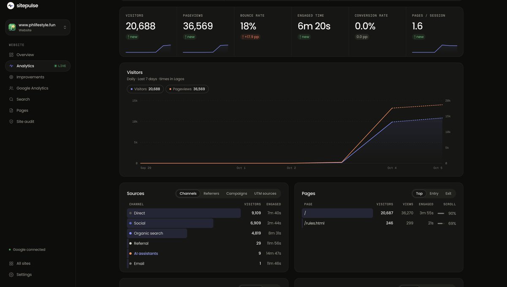Screen dimensions: 507x287
Task: Click the Google connected status
Action: [x=27, y=250]
